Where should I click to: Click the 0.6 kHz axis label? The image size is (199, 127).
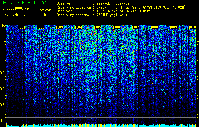coord(3,121)
